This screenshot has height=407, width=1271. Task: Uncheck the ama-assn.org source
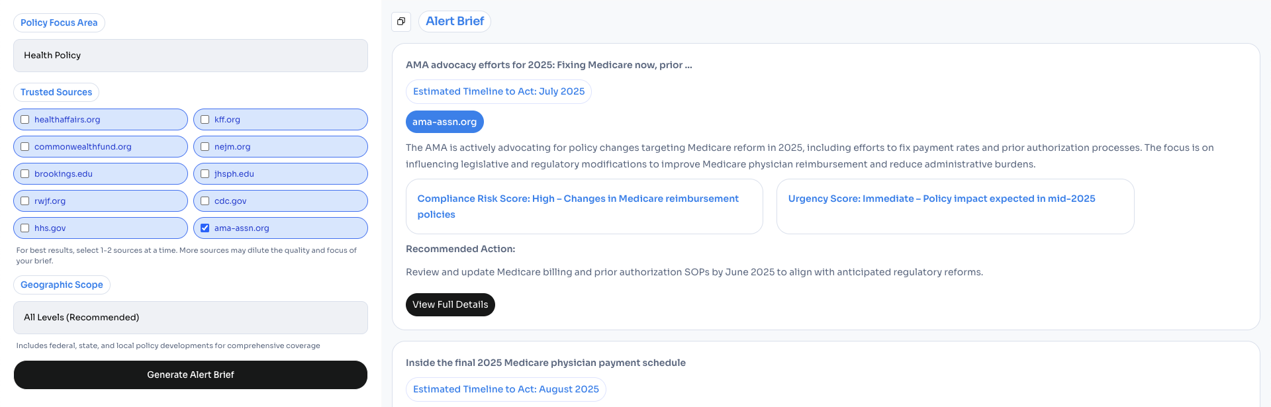click(205, 228)
